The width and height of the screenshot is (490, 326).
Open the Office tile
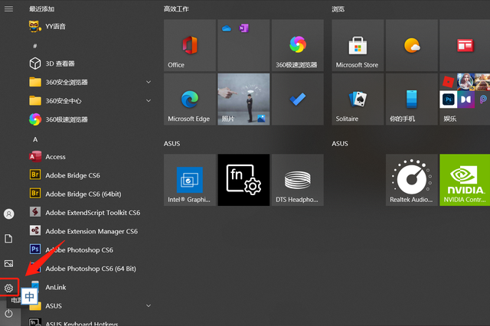(189, 45)
